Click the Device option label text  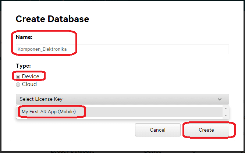click(31, 76)
